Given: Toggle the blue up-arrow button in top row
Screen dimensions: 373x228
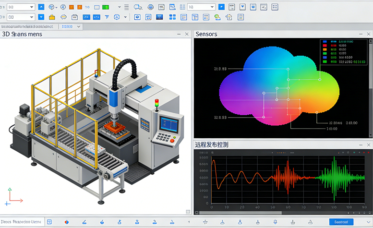Looking at the screenshot, I should pyautogui.click(x=41, y=7).
